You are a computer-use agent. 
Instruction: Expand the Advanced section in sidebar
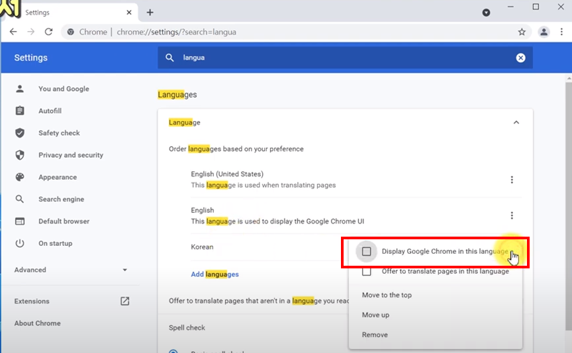(71, 270)
